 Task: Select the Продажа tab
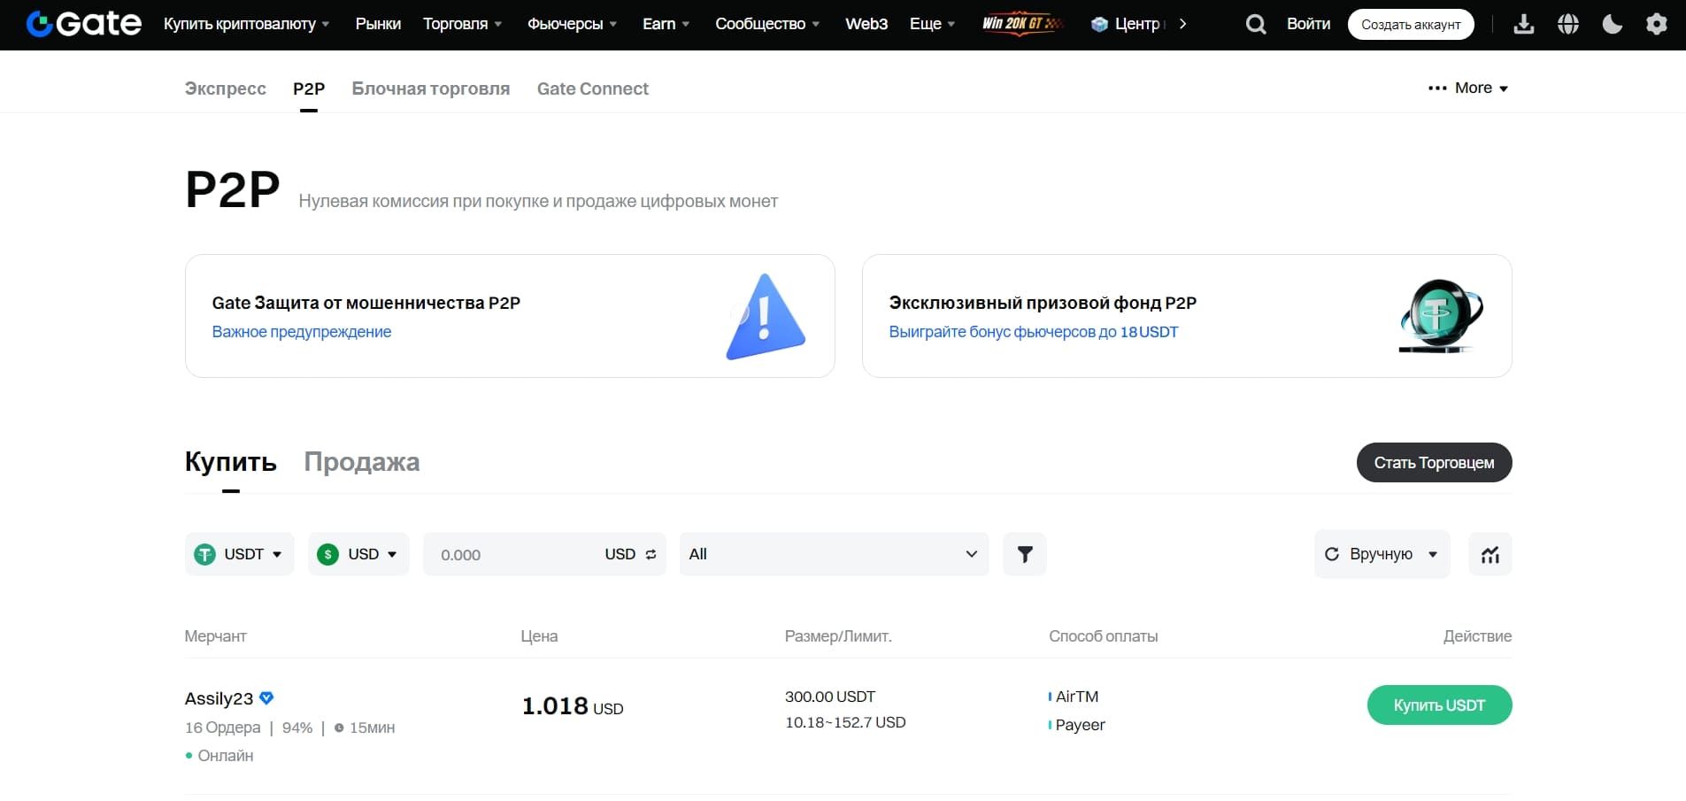tap(361, 462)
